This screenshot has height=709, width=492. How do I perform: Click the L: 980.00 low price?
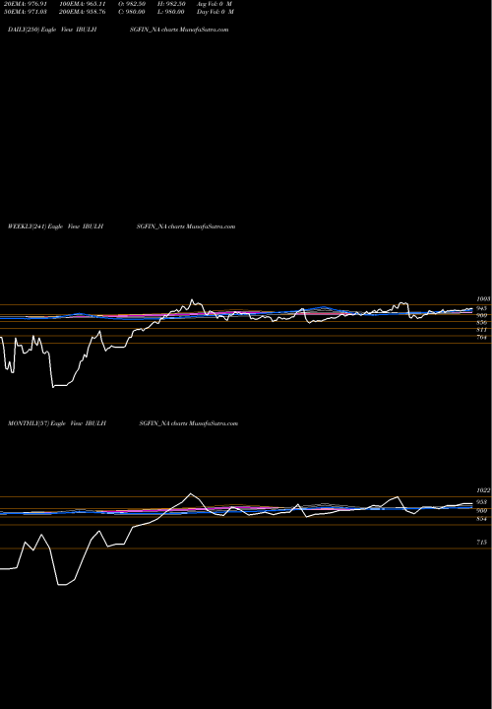pos(171,12)
